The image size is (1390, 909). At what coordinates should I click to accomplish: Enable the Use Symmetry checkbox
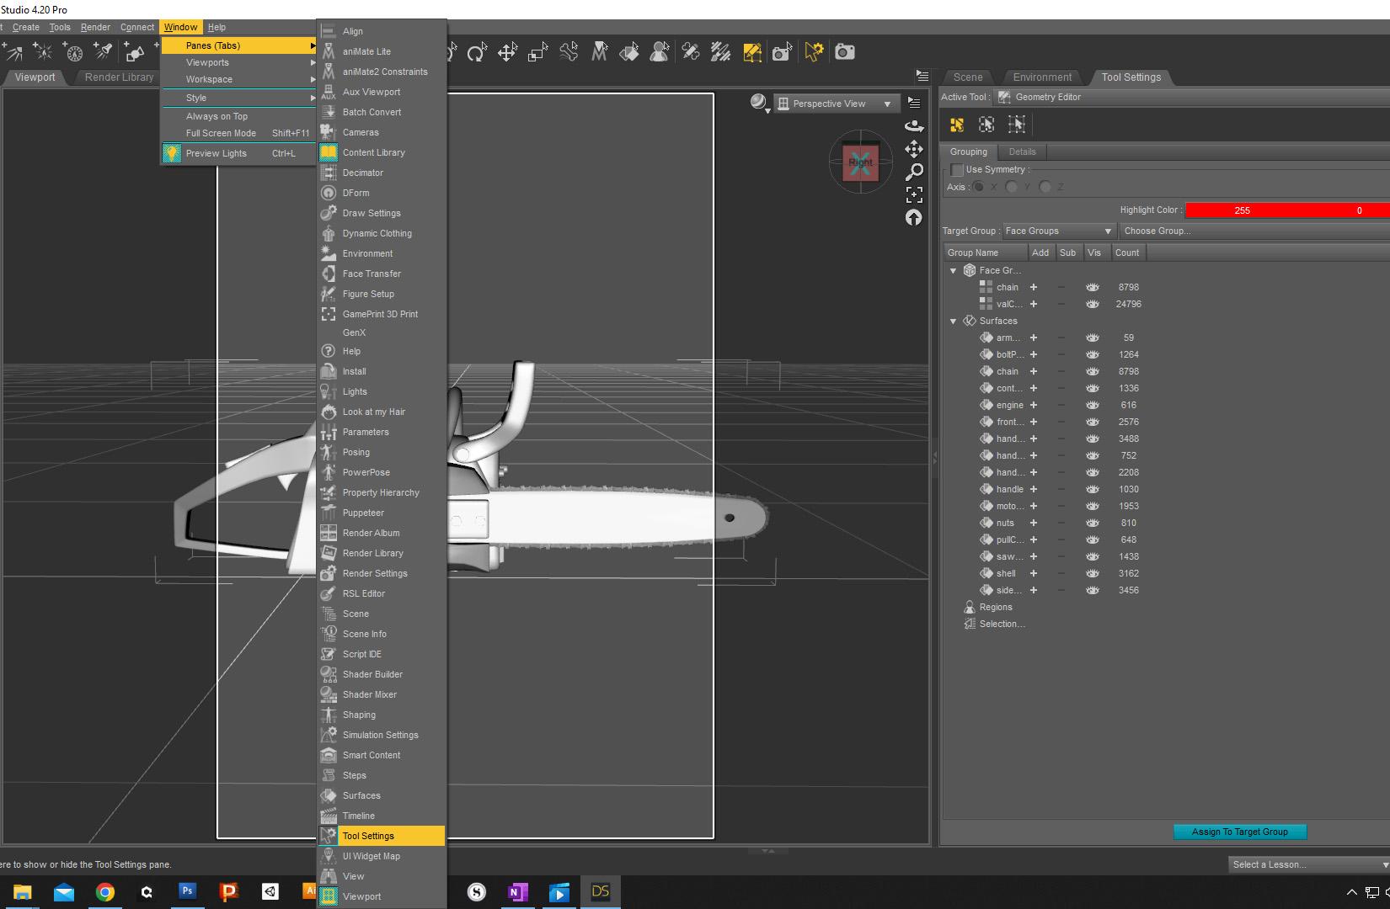(x=957, y=169)
